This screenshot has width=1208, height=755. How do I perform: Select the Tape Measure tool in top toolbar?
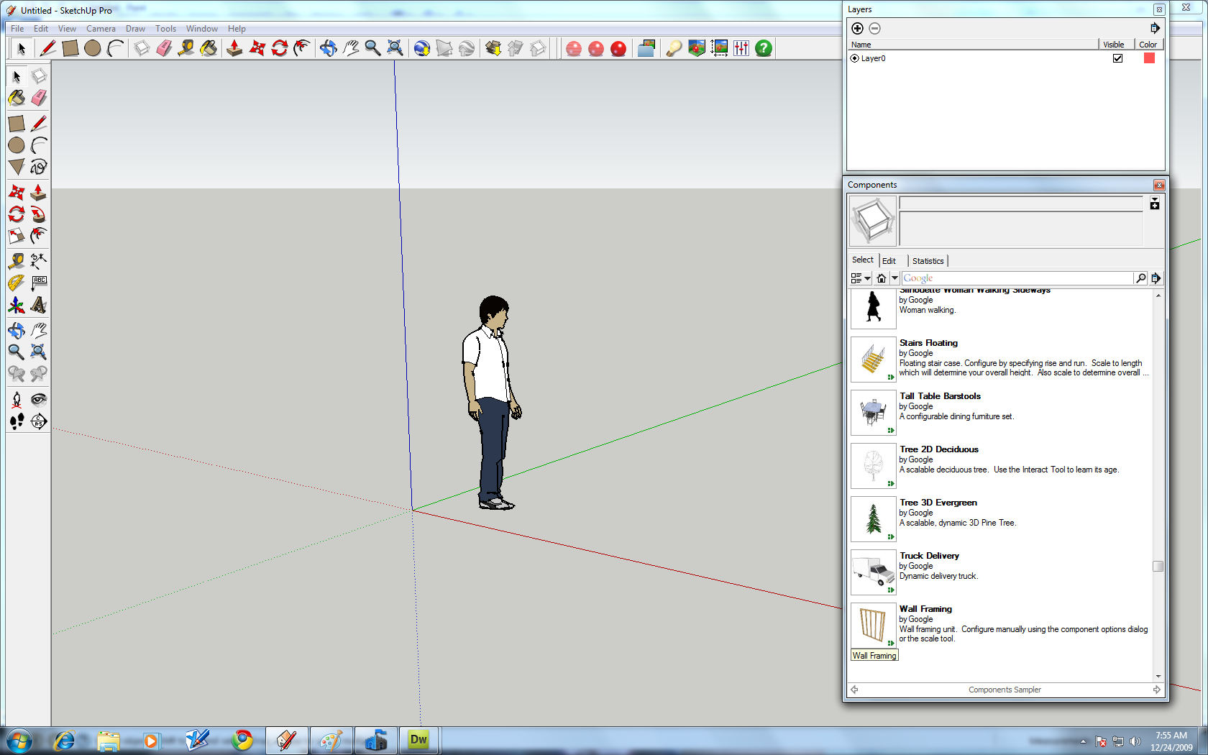(x=186, y=48)
